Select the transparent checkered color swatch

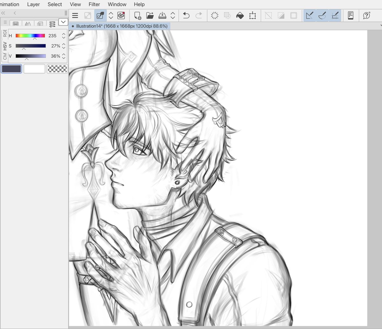coord(57,68)
